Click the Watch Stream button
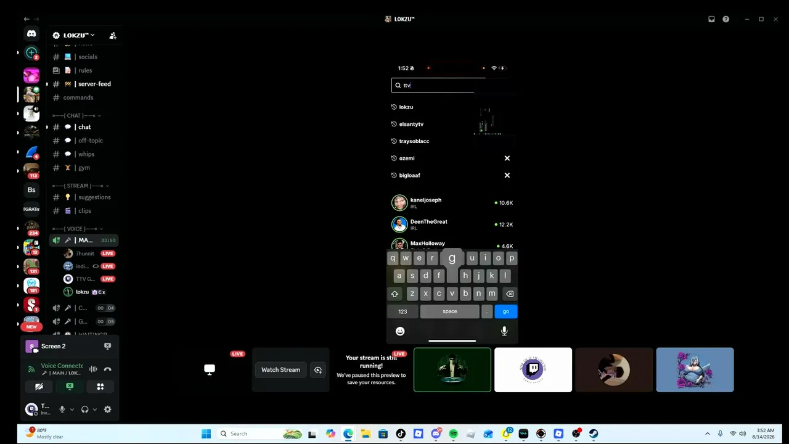789x444 pixels. coord(280,370)
